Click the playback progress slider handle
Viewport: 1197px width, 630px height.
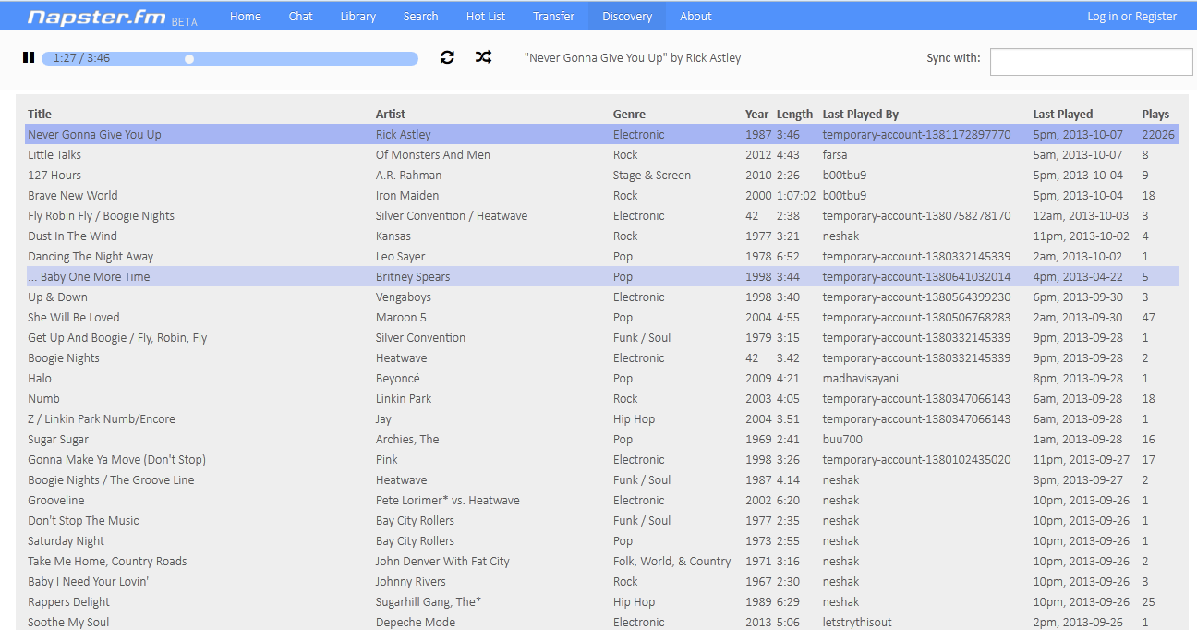tap(189, 59)
